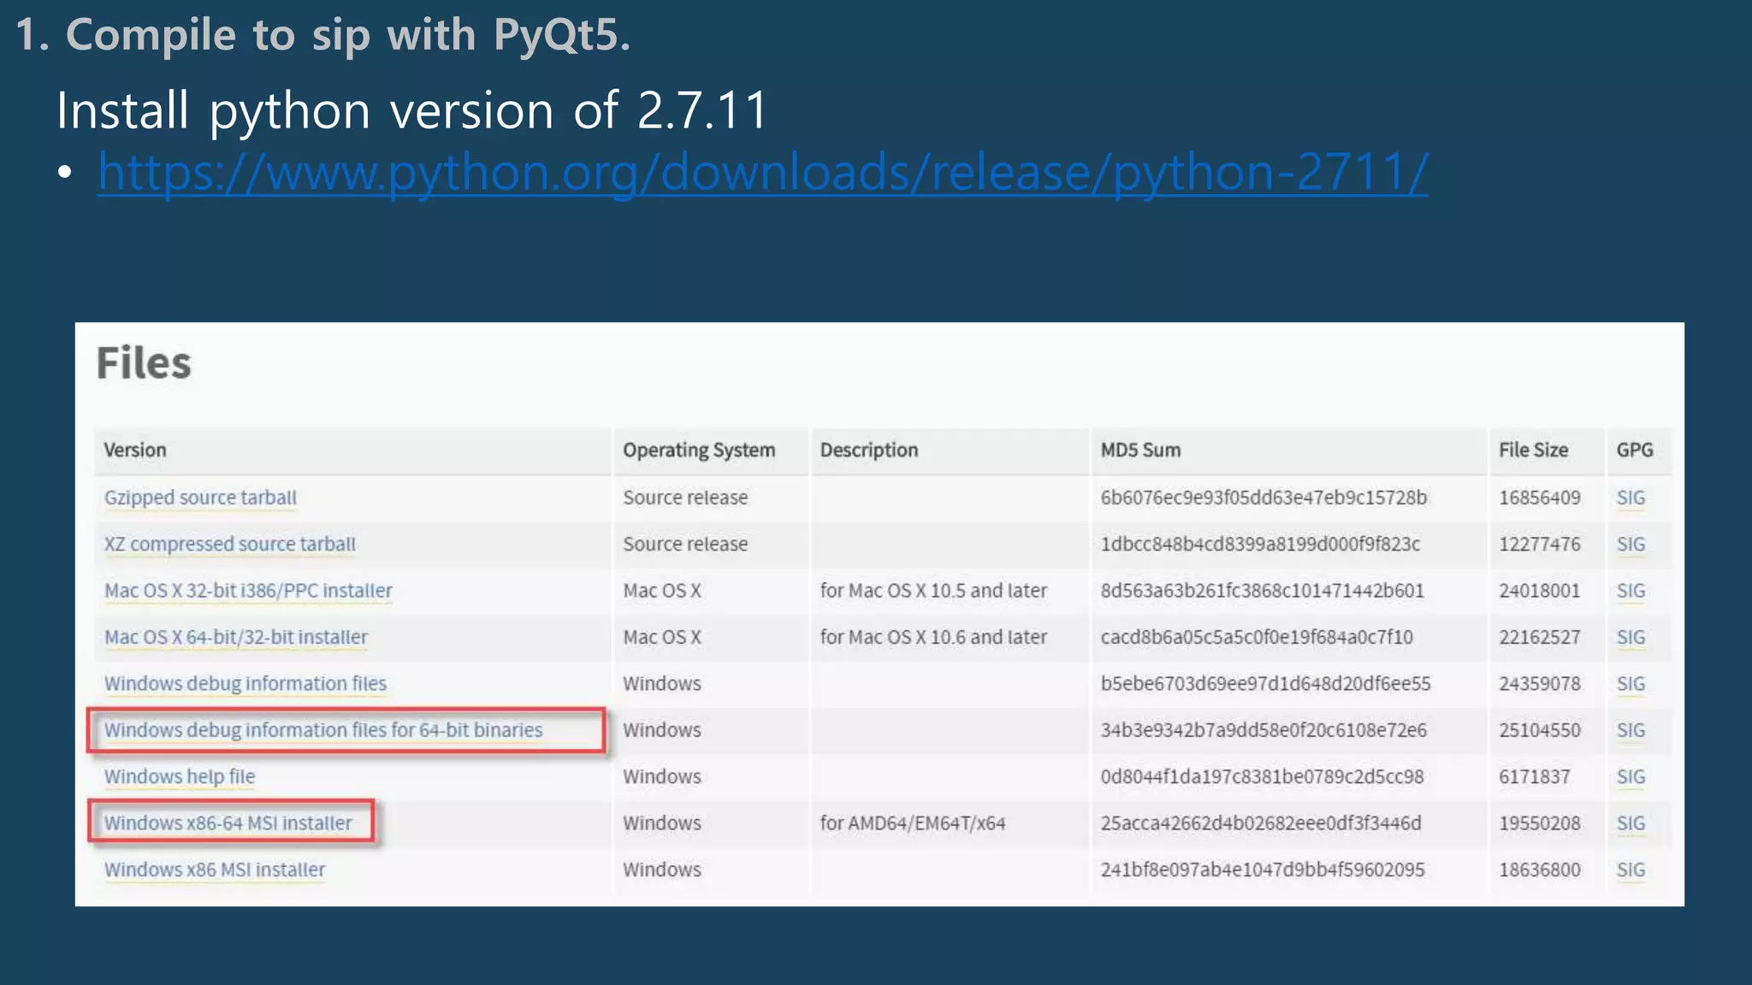Click the Version column header
1752x985 pixels.
click(135, 450)
